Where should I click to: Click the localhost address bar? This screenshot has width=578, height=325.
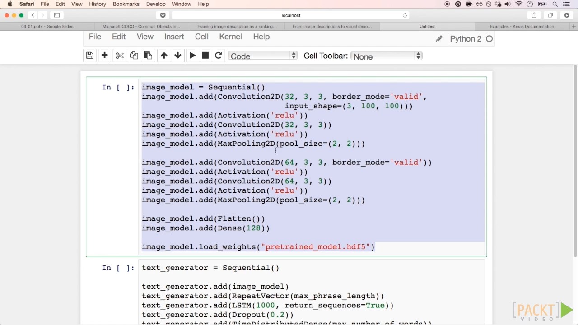click(291, 15)
